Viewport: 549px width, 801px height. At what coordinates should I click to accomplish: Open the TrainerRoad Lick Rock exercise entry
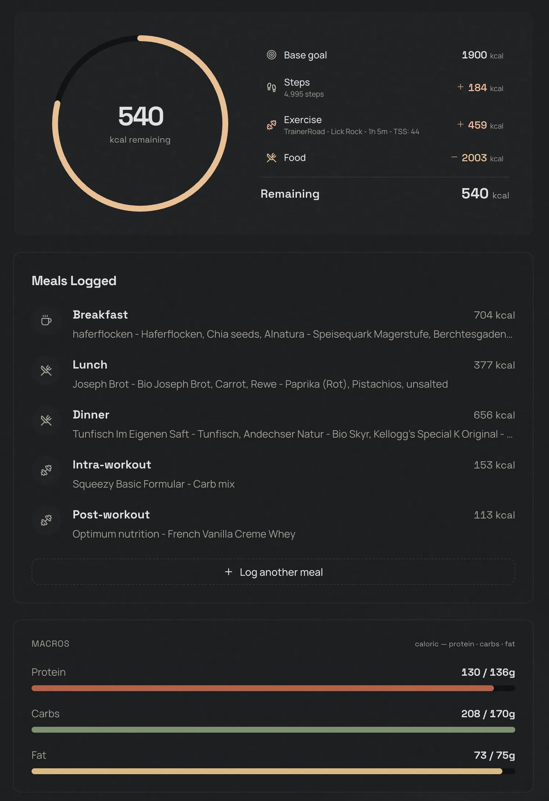pos(351,132)
